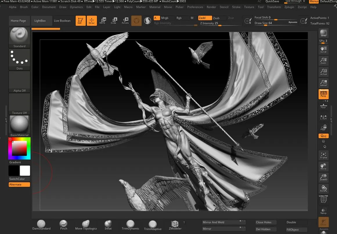Select the DamStandard brush
The height and width of the screenshot is (234, 337).
tap(41, 225)
